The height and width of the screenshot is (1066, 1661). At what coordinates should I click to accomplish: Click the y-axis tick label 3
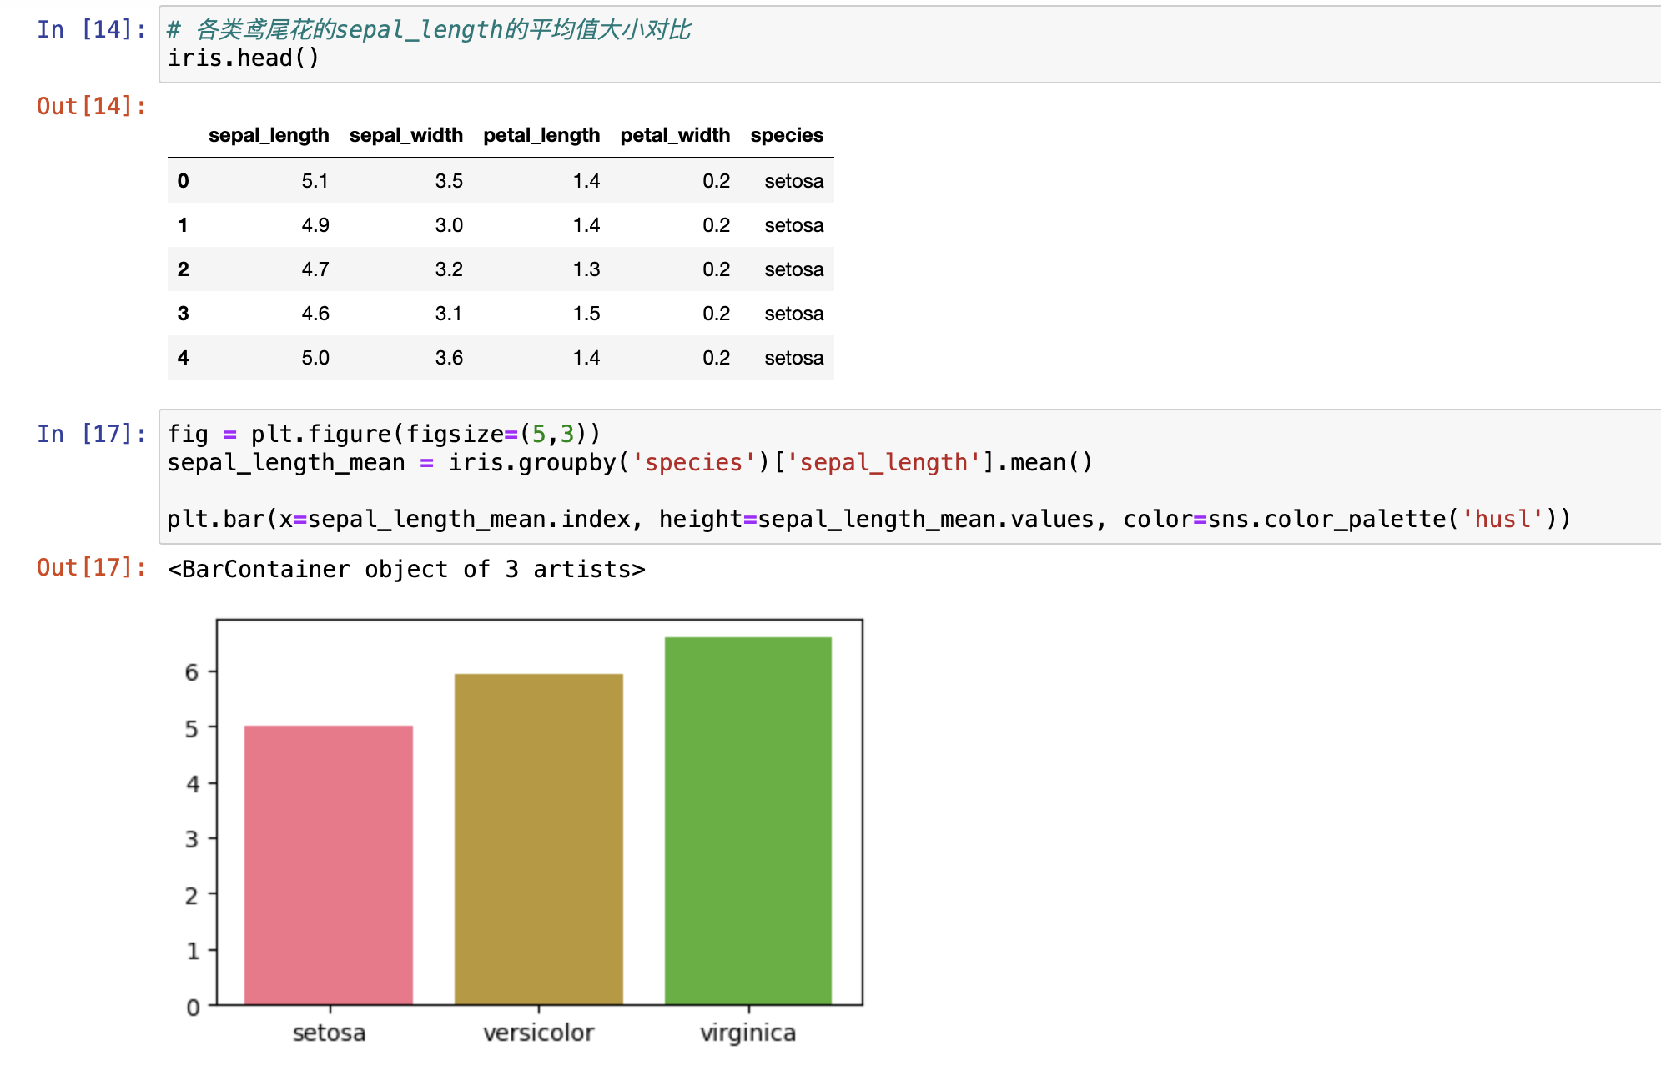coord(193,839)
